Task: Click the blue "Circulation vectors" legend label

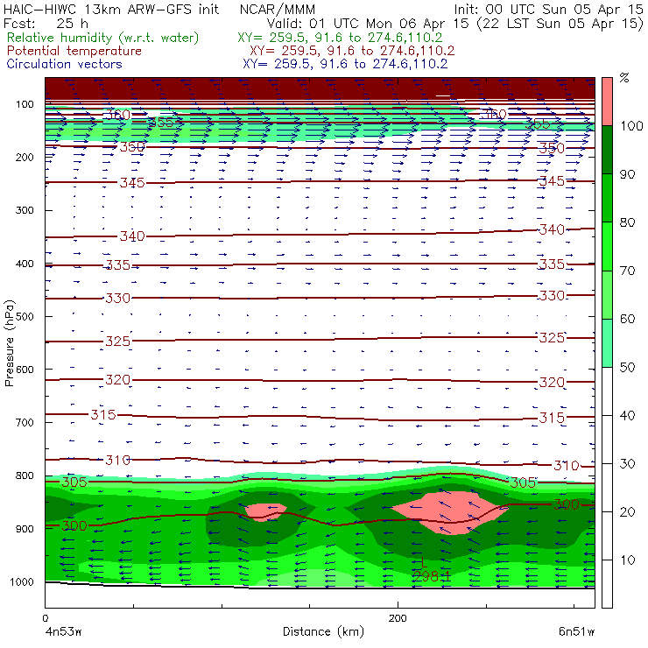Action: [x=64, y=64]
